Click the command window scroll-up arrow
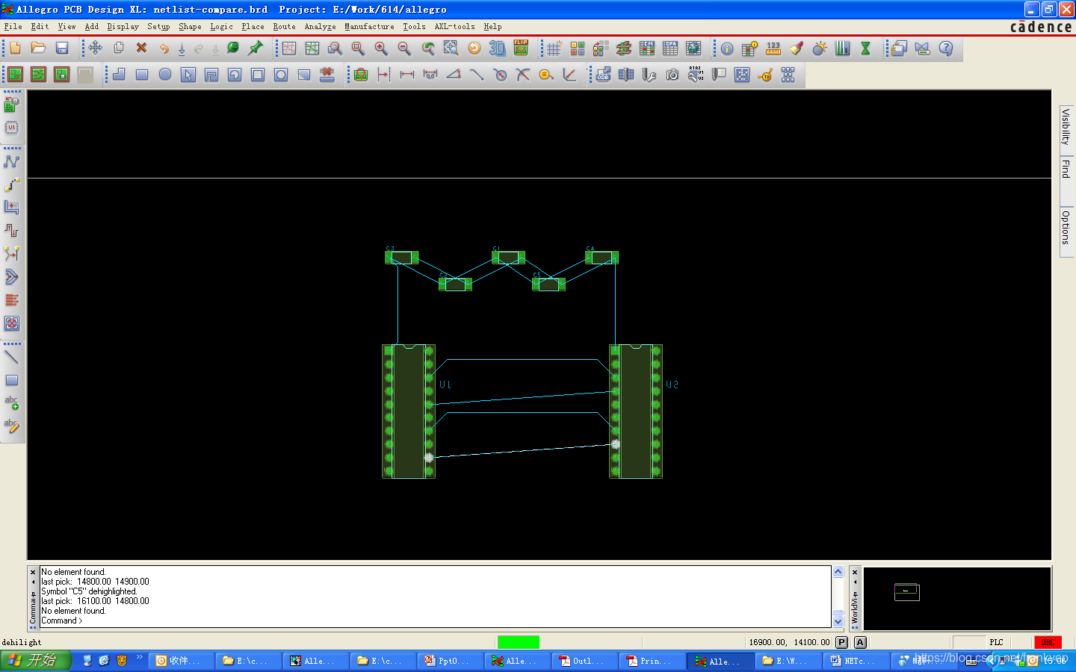The image size is (1076, 672). (x=838, y=572)
